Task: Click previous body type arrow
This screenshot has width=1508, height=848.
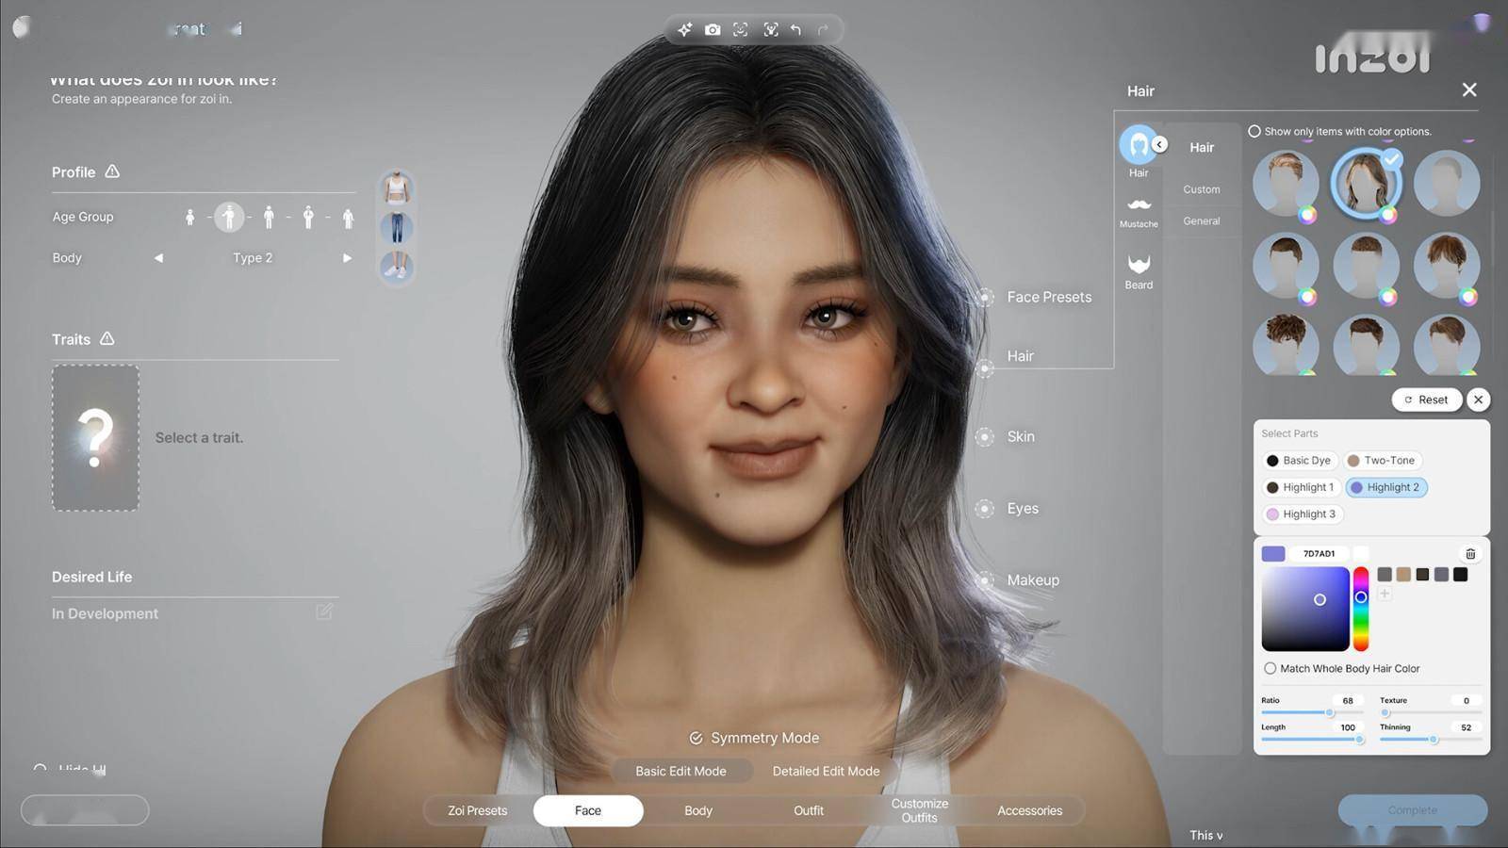Action: (158, 258)
